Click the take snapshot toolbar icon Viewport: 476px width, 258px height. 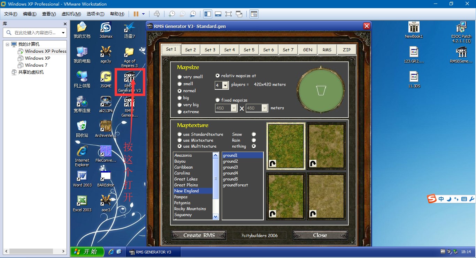172,14
